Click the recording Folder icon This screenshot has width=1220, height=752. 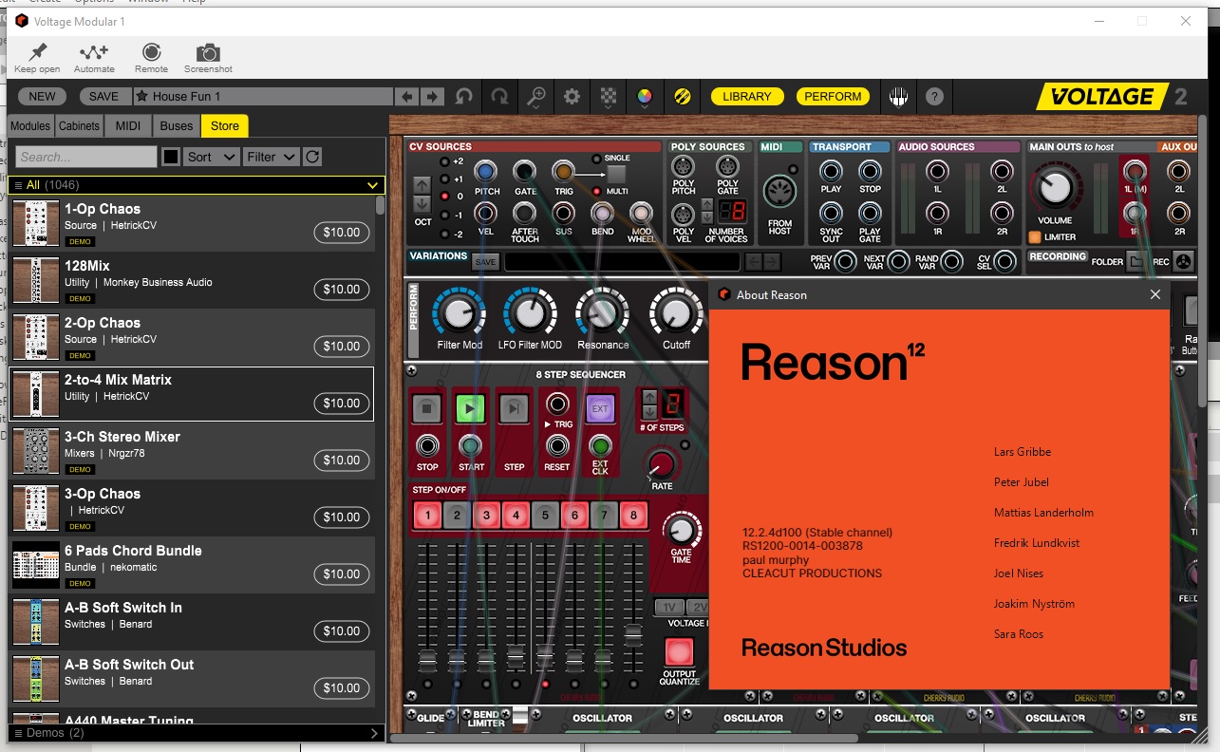[x=1136, y=261]
